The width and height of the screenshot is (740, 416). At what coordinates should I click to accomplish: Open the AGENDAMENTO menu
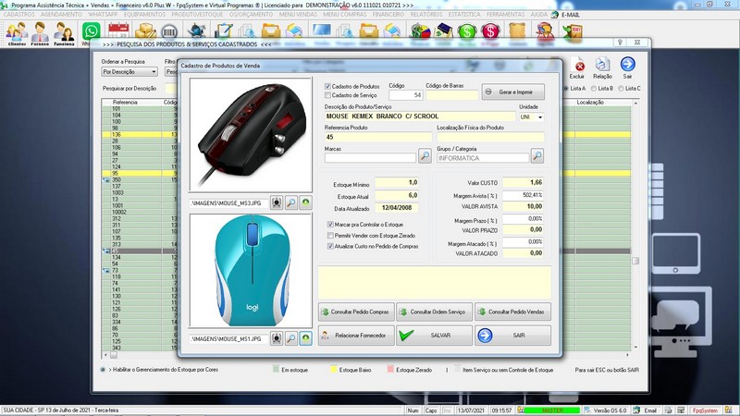[61, 15]
